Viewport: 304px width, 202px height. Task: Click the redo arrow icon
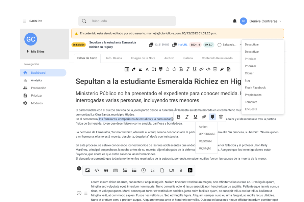click(174, 69)
